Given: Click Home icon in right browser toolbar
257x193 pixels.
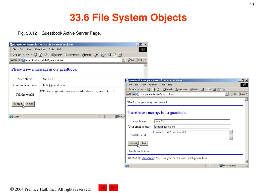Looking at the screenshot, I should [x=158, y=89].
